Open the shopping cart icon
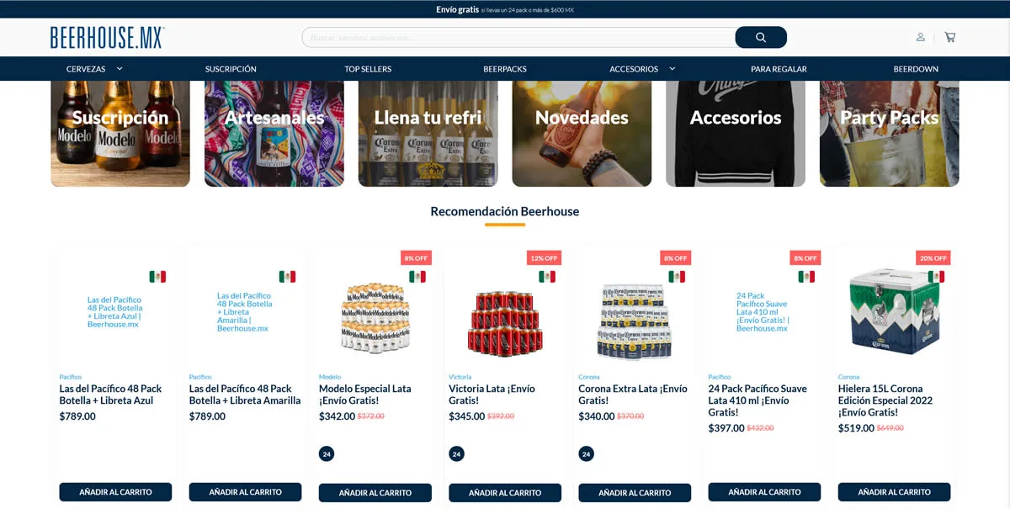Image resolution: width=1010 pixels, height=530 pixels. click(x=950, y=37)
